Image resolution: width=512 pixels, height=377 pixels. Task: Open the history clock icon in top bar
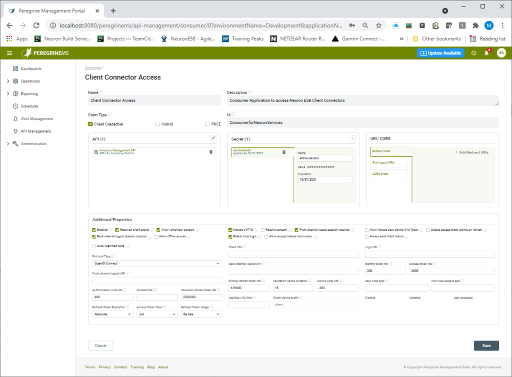point(473,52)
